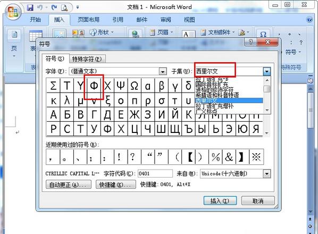318x234 pixels.
Task: Choose 希腊语和科普特语 in subset list
Action: tap(229, 95)
